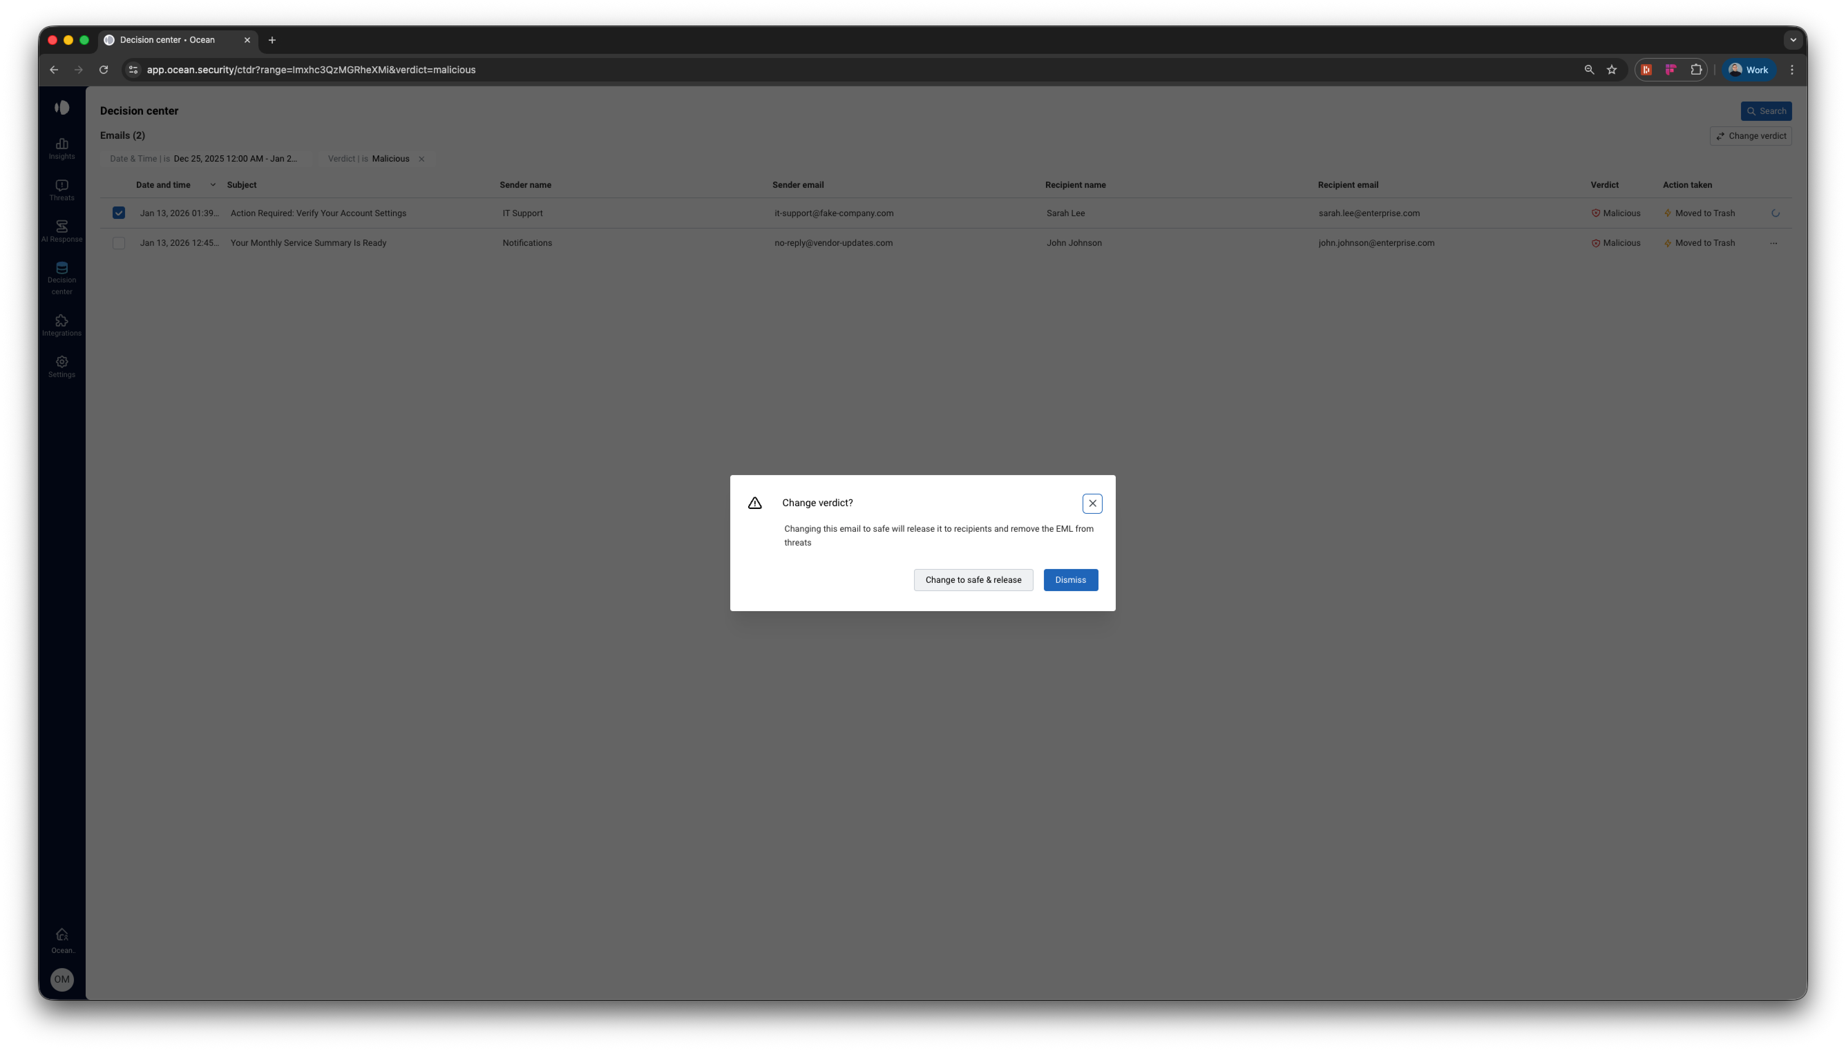Click the Subject column header
Image resolution: width=1846 pixels, height=1051 pixels.
click(241, 185)
